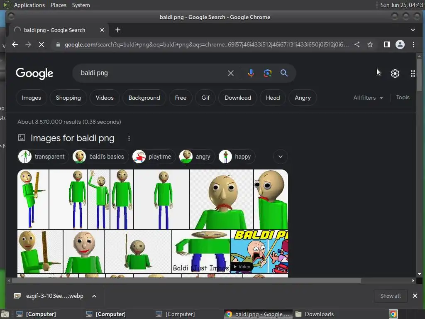Open the Chrome profile avatar
This screenshot has height=319, width=425.
click(x=400, y=44)
